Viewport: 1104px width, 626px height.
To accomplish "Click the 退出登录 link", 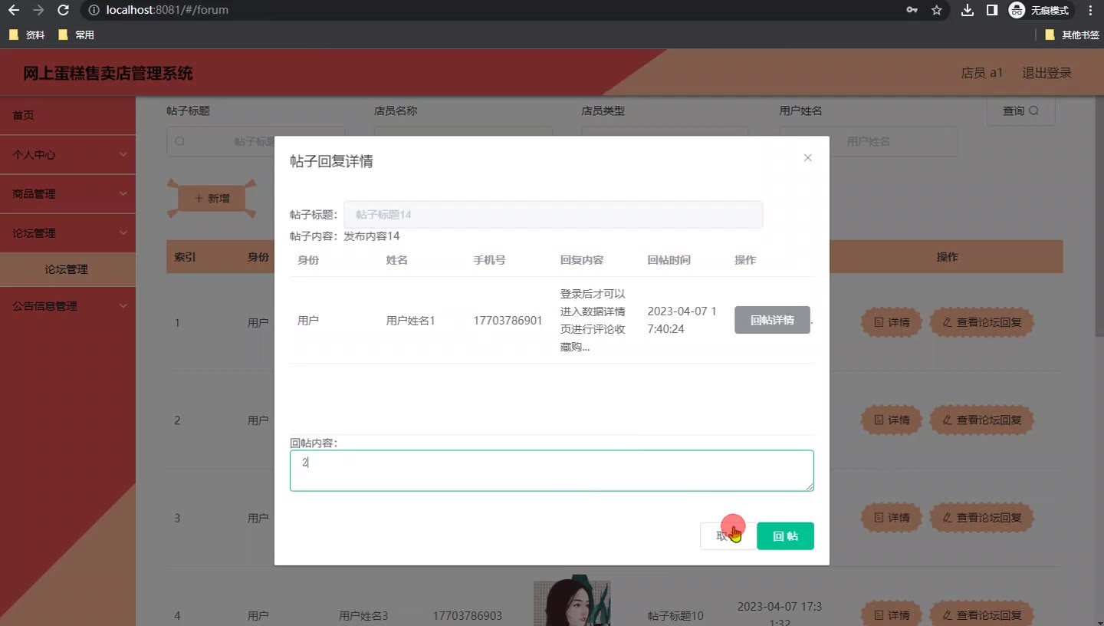I will click(x=1046, y=73).
